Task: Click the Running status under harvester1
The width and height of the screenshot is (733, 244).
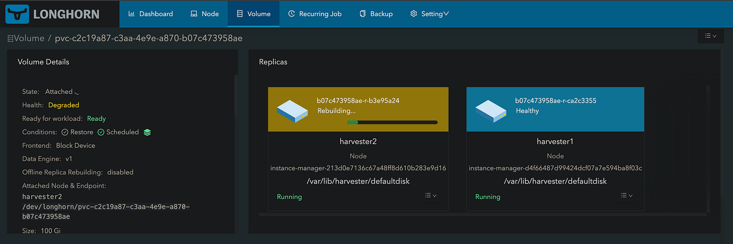Action: tap(488, 197)
